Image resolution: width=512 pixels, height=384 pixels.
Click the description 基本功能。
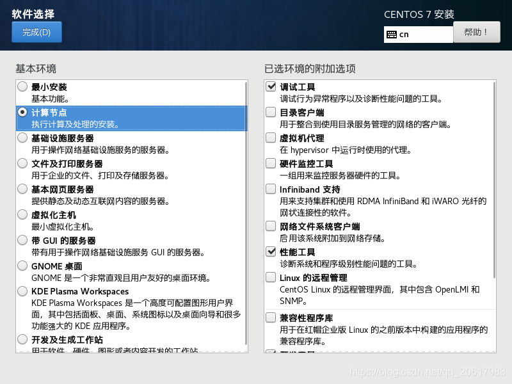50,99
